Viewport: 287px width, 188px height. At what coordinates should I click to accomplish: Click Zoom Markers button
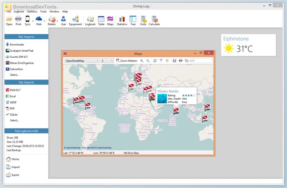pyautogui.click(x=126, y=61)
